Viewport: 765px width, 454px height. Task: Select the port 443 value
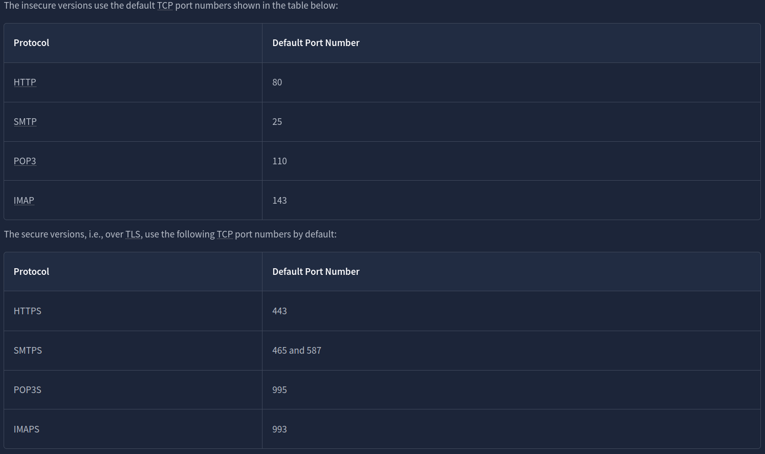pos(279,311)
